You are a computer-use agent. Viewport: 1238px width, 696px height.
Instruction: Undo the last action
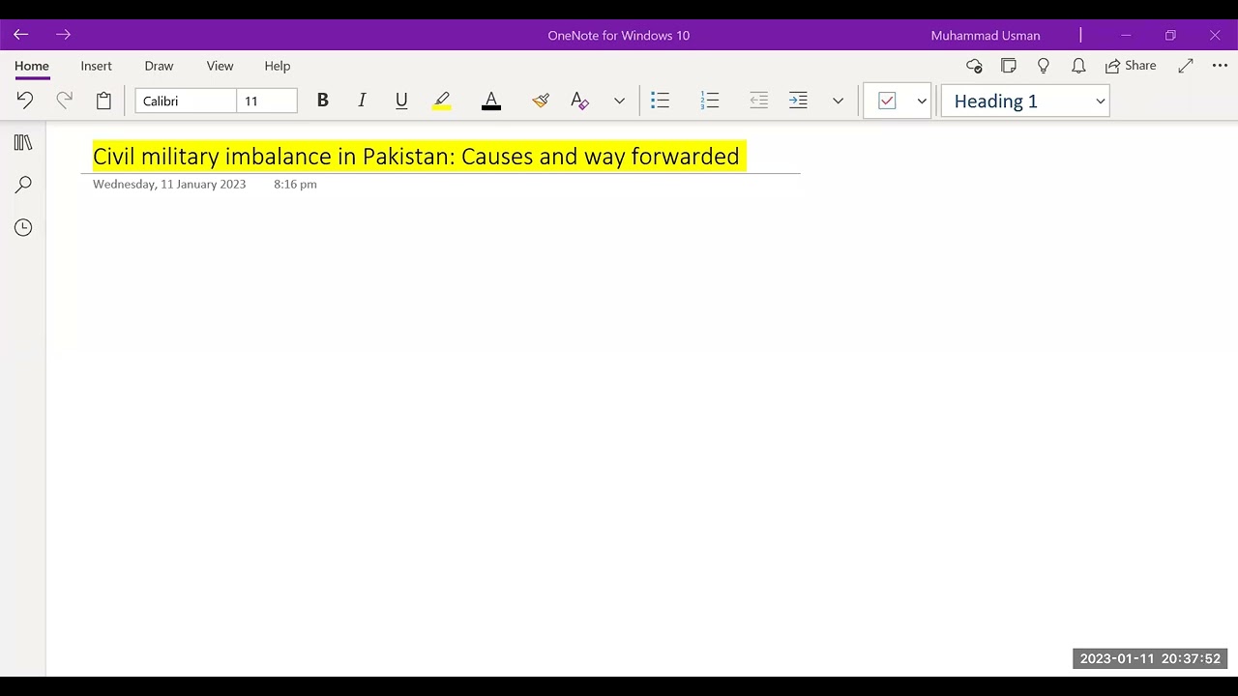(25, 101)
